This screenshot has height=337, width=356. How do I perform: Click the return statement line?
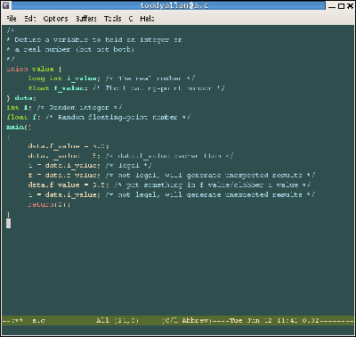[x=49, y=204]
